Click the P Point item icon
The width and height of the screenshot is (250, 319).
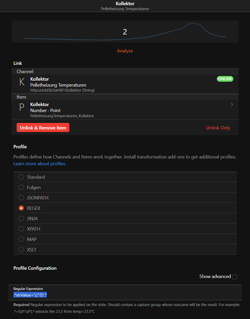[21, 107]
